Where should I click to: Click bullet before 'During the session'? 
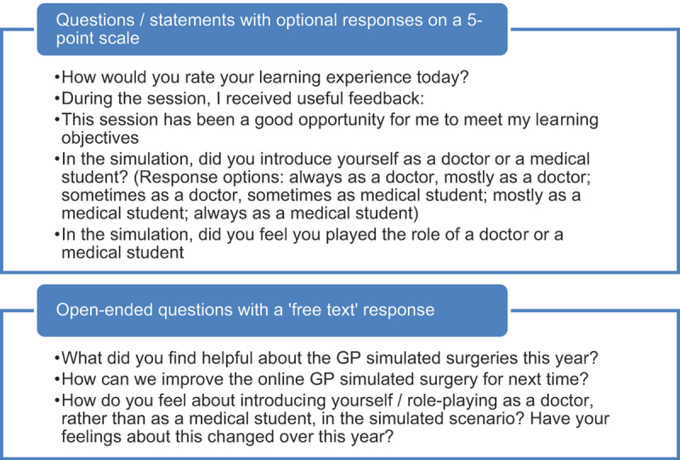[x=57, y=99]
